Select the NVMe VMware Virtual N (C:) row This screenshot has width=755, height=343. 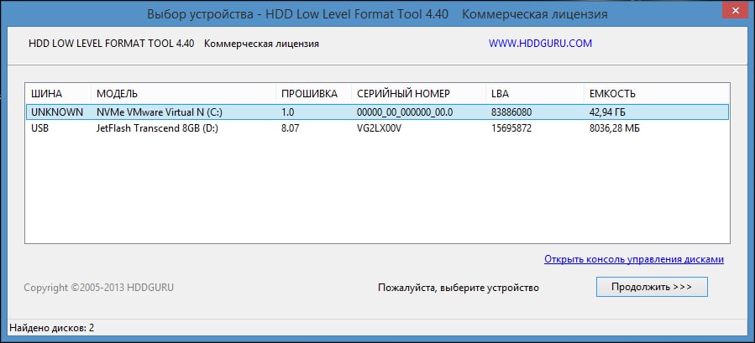coord(377,112)
